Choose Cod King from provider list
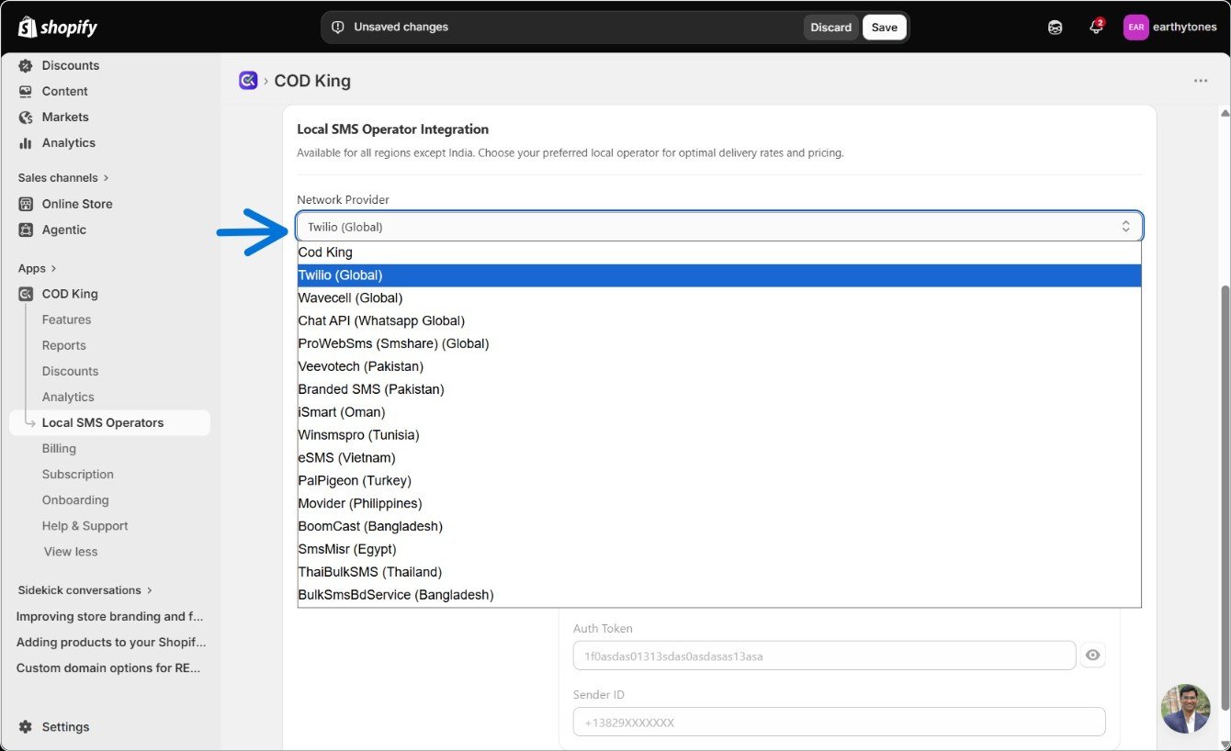The height and width of the screenshot is (751, 1231). [x=719, y=252]
